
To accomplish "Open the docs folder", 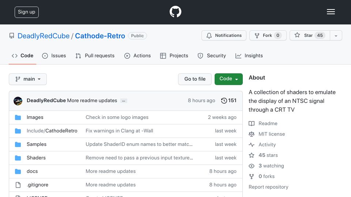I will pyautogui.click(x=32, y=171).
